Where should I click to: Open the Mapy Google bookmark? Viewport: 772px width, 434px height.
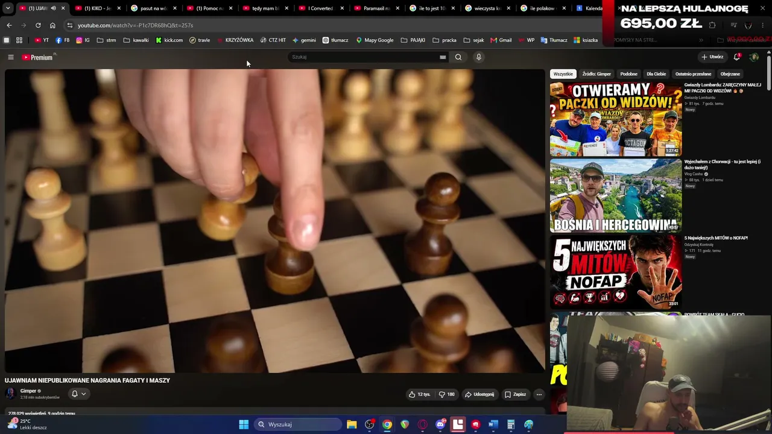(x=375, y=40)
